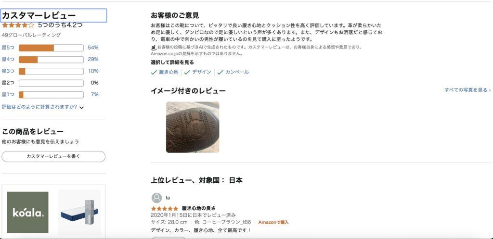Open すべての写真を見る link

tap(467, 90)
